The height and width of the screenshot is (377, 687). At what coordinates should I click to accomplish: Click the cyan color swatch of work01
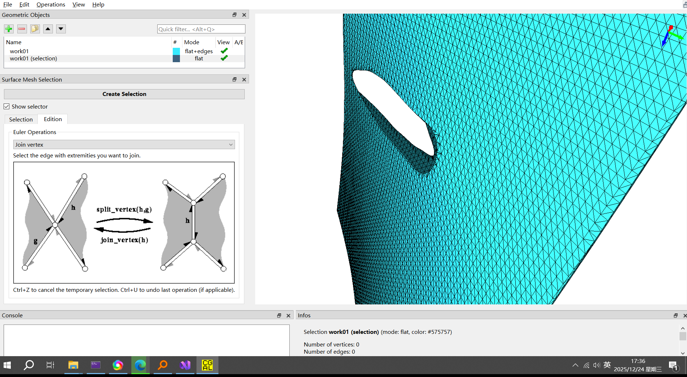(x=176, y=51)
